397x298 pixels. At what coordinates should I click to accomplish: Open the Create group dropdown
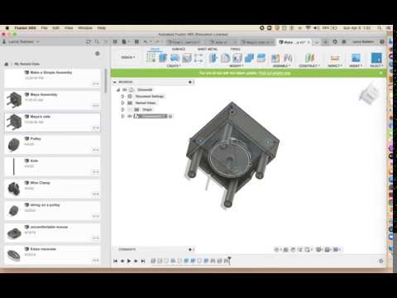174,66
